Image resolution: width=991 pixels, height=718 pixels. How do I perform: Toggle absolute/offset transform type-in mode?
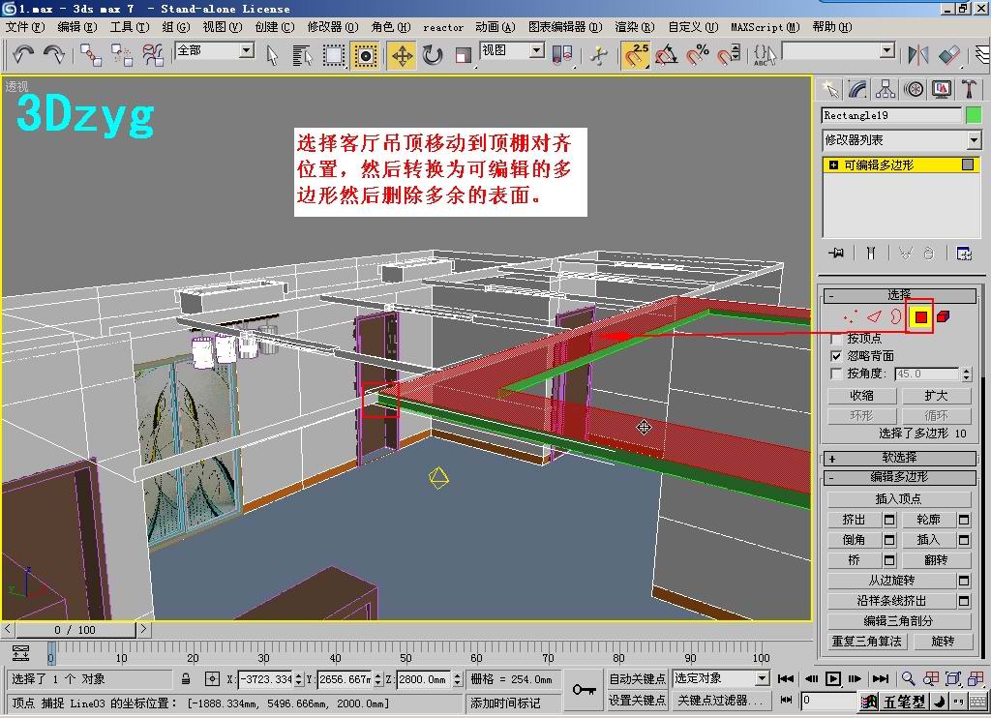pos(212,679)
